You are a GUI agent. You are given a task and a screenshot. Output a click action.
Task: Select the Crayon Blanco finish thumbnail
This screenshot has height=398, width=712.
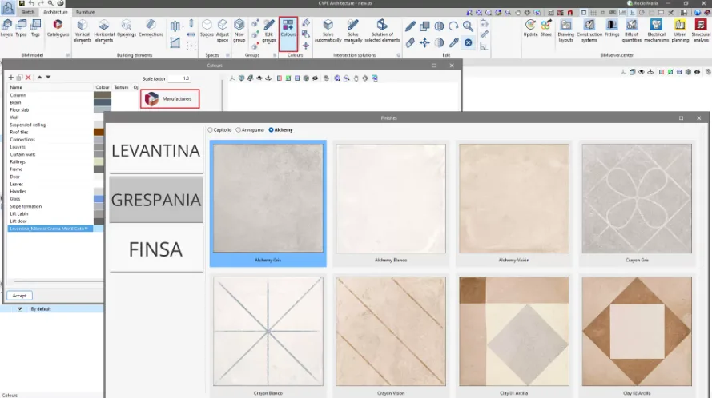[x=268, y=336]
